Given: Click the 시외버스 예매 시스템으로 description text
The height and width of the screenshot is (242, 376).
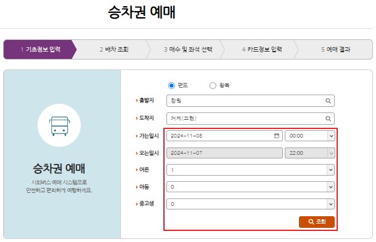Looking at the screenshot, I should coord(59,182).
